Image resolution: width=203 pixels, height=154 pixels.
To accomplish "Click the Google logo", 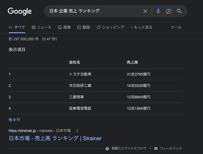I will 20,11.
